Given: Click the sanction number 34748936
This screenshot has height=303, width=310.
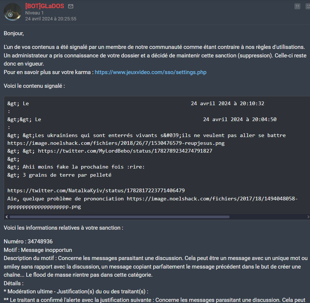Looking at the screenshot, I should coord(40,242).
